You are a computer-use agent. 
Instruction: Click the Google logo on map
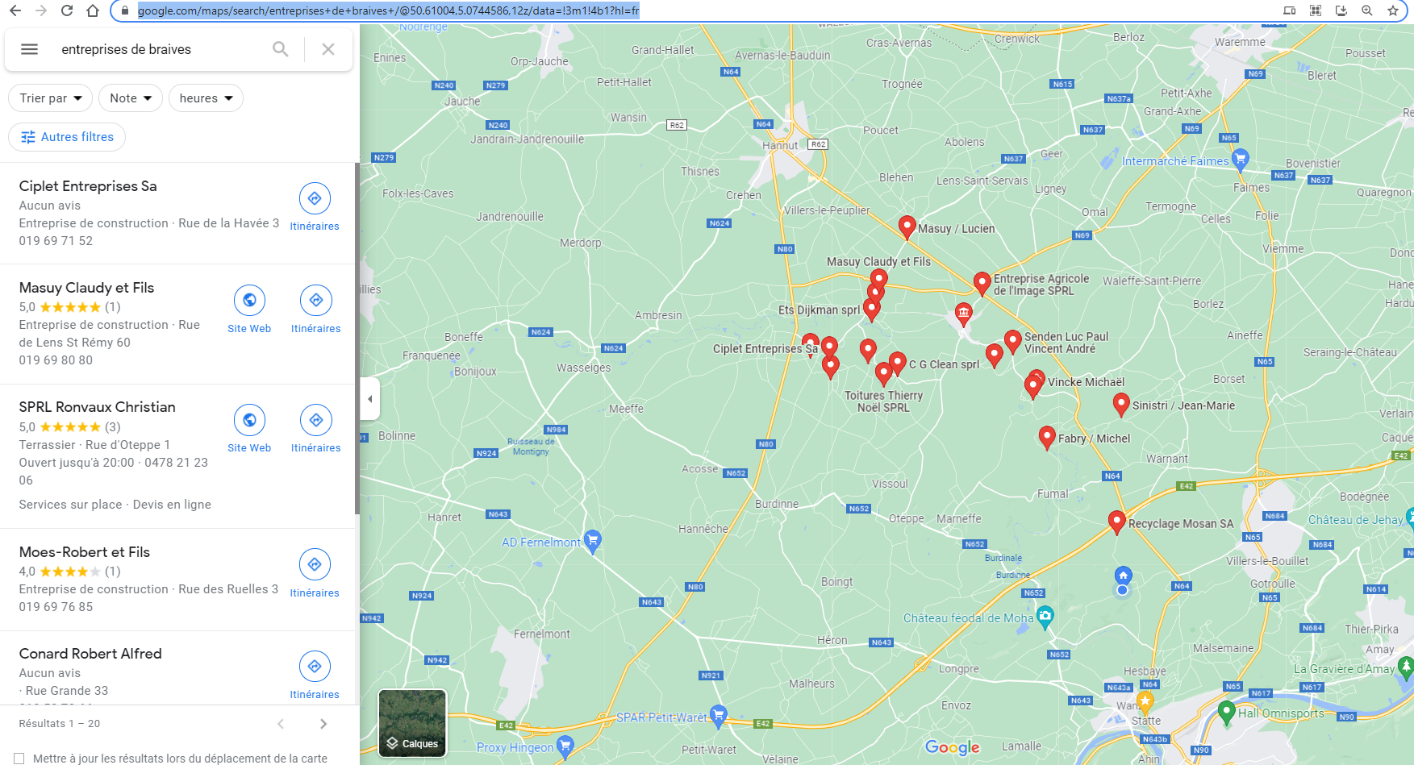(953, 747)
